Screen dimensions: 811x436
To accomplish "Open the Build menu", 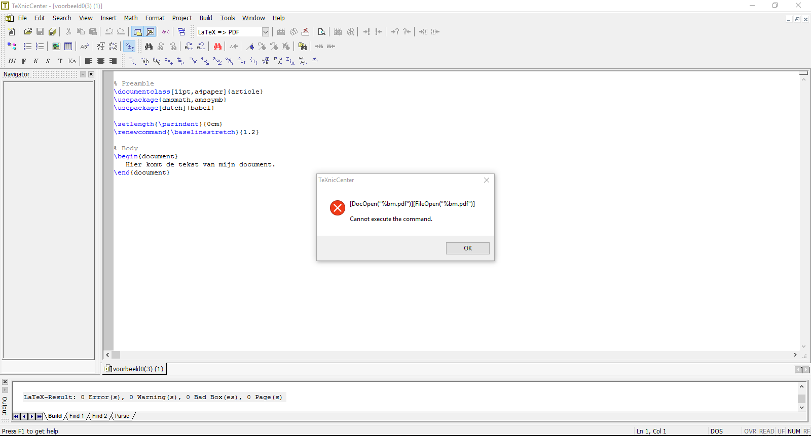I will 206,18.
